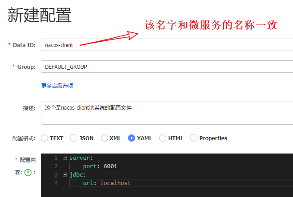Collapse the server block in code editor

tap(64, 158)
